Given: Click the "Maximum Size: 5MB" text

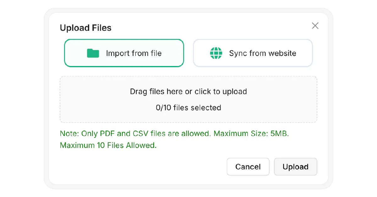Looking at the screenshot, I should pos(251,134).
